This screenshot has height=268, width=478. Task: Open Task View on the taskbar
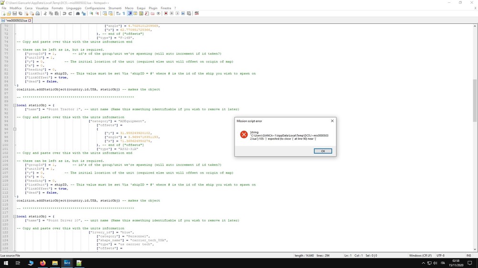click(x=18, y=263)
